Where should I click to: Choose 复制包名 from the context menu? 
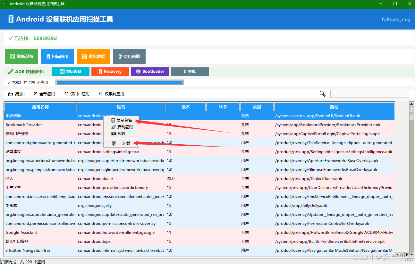[122, 120]
